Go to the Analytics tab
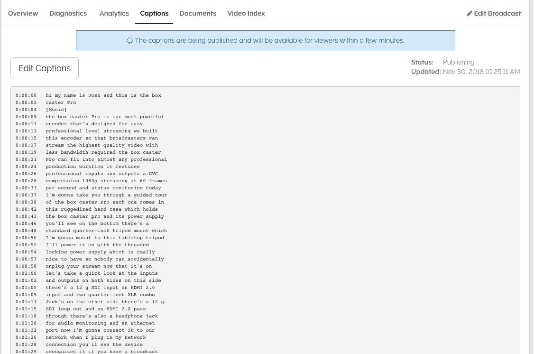534x354 pixels. (x=114, y=13)
